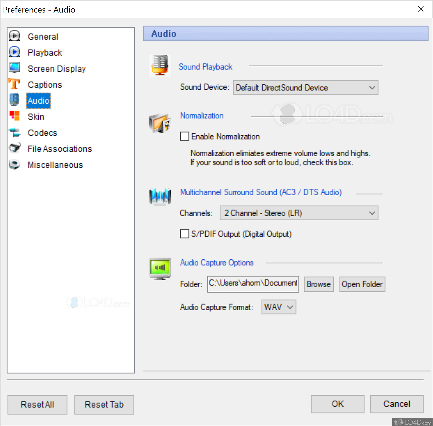Click the Audio microphone icon
Viewport: 433px width, 426px height.
14,100
